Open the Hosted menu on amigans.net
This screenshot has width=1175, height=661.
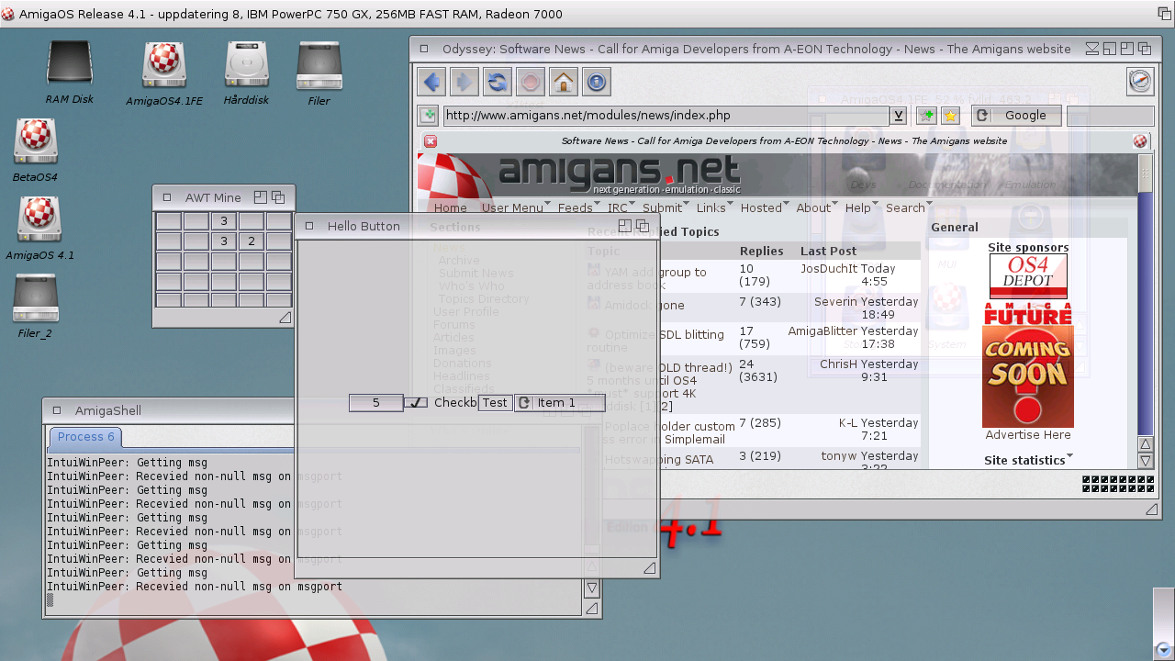761,208
